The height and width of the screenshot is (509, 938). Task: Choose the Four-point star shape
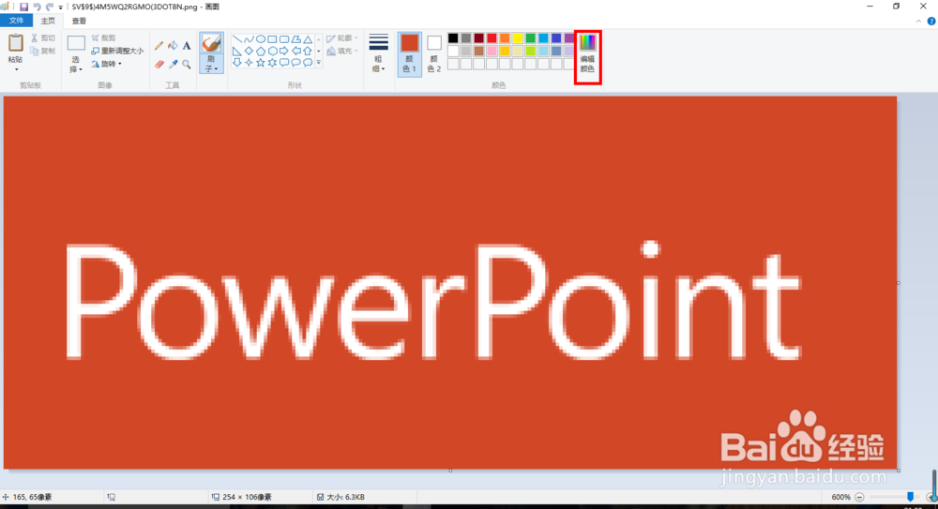(x=249, y=62)
